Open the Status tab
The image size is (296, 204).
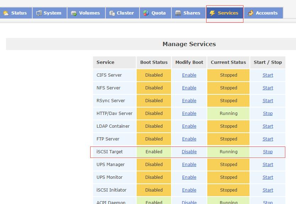(x=16, y=13)
